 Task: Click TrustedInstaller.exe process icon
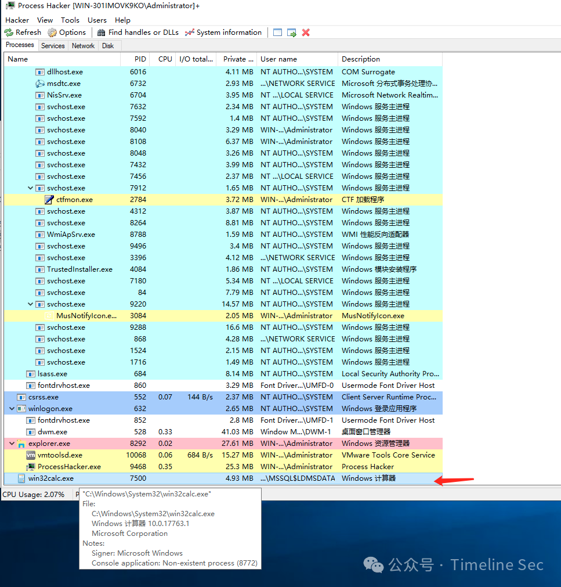click(40, 269)
